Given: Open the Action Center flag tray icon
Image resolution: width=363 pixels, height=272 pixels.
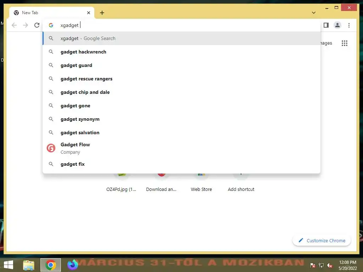Looking at the screenshot, I should [312, 265].
